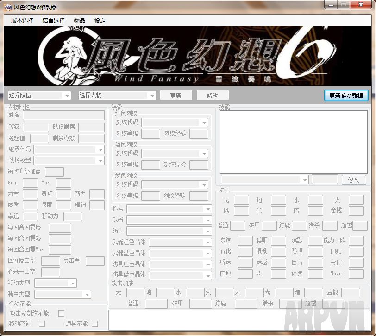The image size is (376, 336).
Task: Click the 攻击加成 无 input field
Action: coord(136,292)
